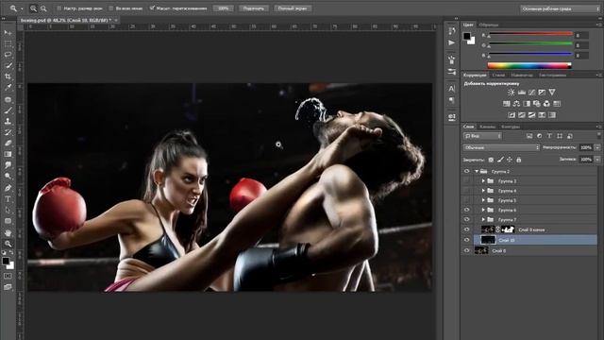Image resolution: width=604 pixels, height=340 pixels.
Task: Select the Gradient tool
Action: pyautogui.click(x=8, y=154)
